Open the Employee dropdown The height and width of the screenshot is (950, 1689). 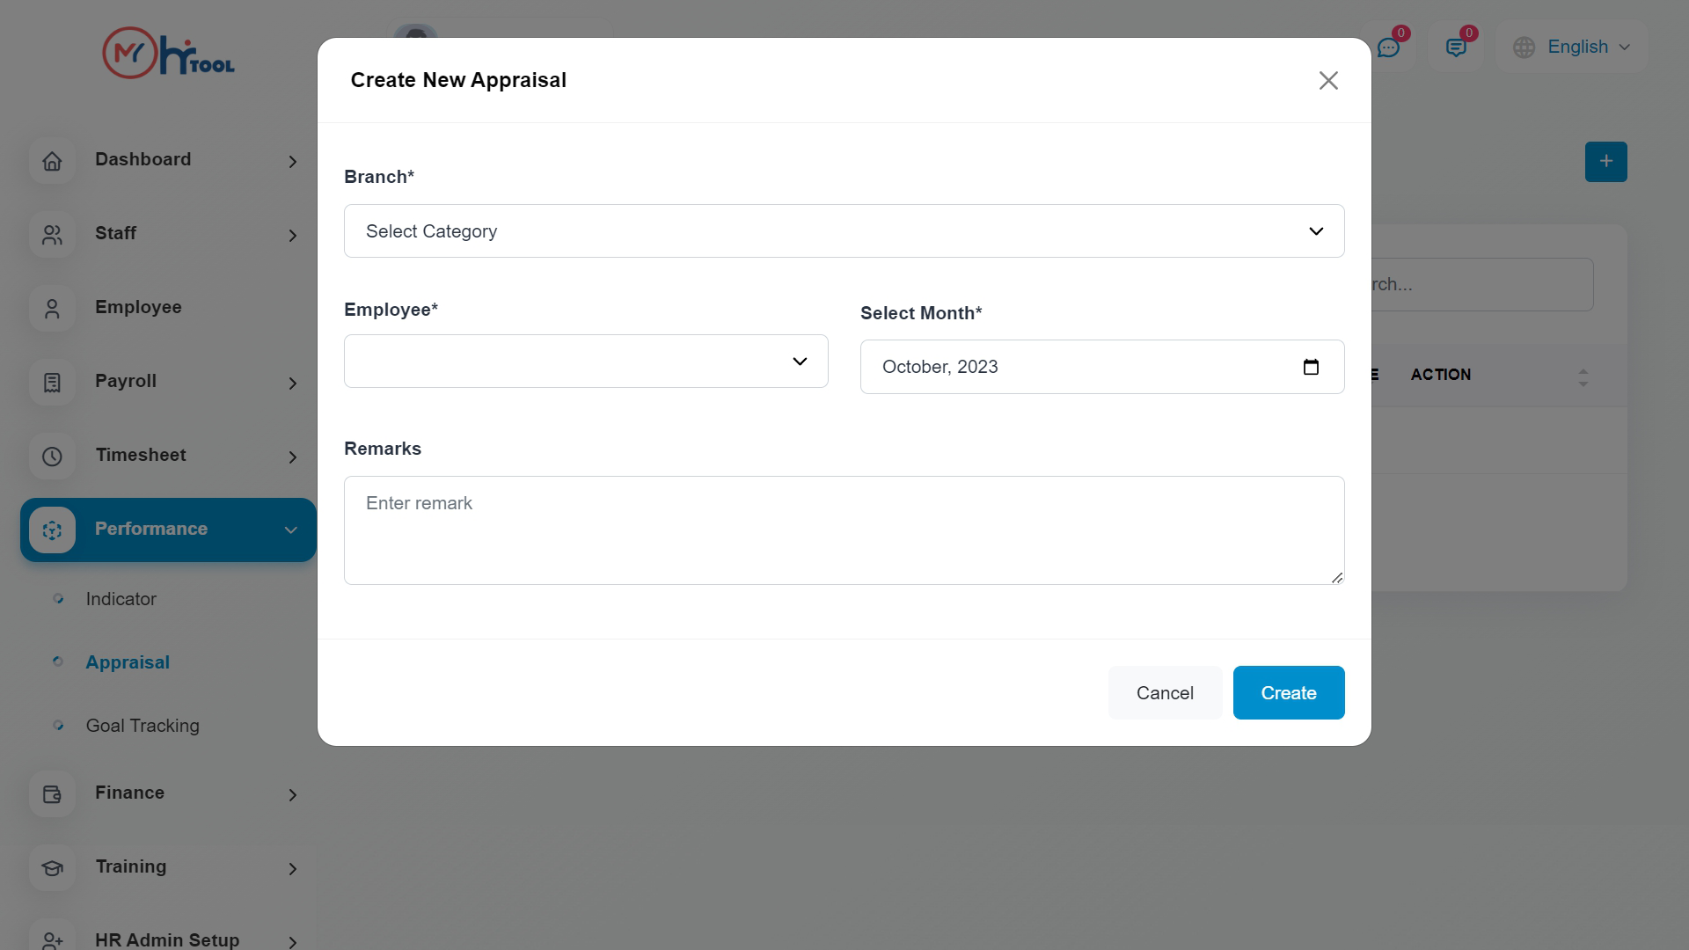pos(586,362)
